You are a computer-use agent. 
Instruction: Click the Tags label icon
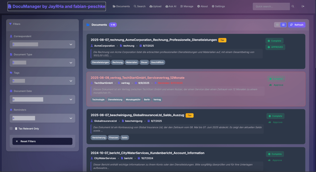point(11,73)
